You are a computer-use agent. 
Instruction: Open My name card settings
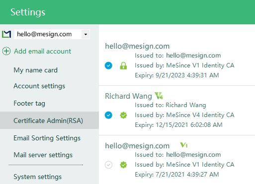[35, 70]
